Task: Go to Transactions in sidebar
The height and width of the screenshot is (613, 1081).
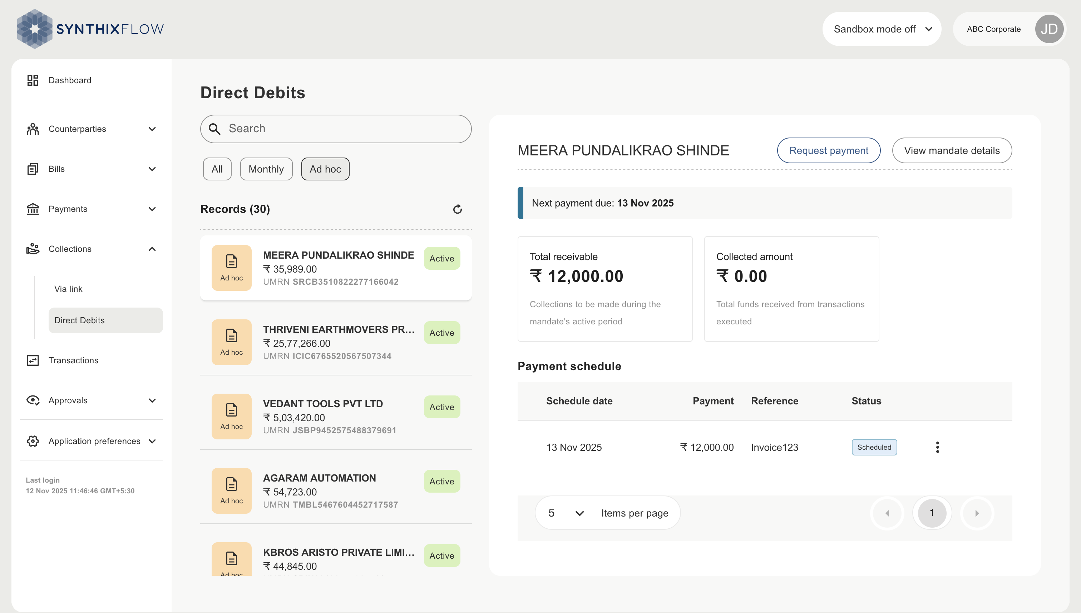Action: tap(73, 360)
